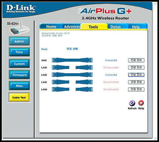Click the WAN connected cable graphic
Viewport: 159px width, 142px height.
click(72, 60)
